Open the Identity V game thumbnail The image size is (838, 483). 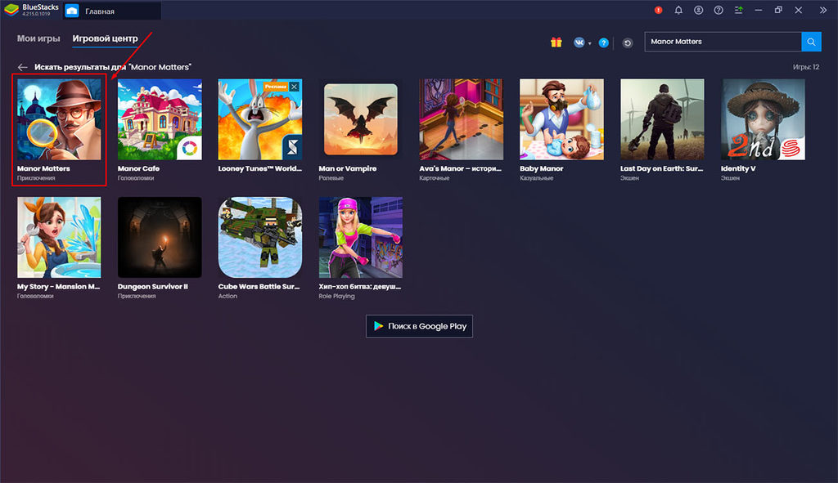tap(763, 119)
